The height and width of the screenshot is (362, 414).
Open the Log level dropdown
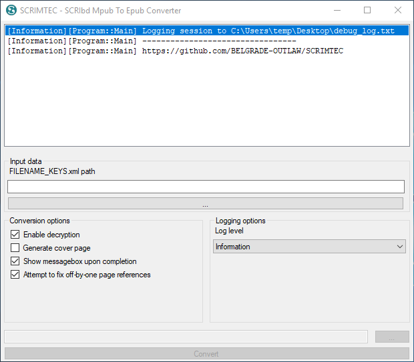pyautogui.click(x=309, y=247)
